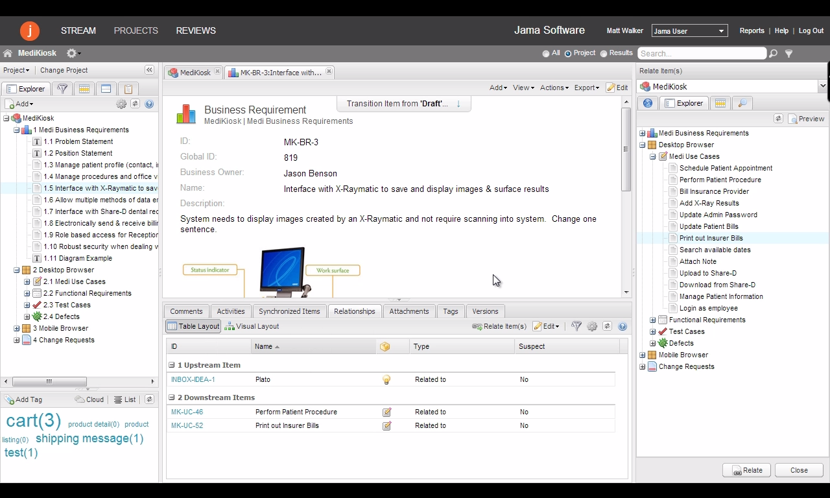This screenshot has height=498, width=830.
Task: Open the Project dropdown menu in the left panel
Action: tap(16, 70)
